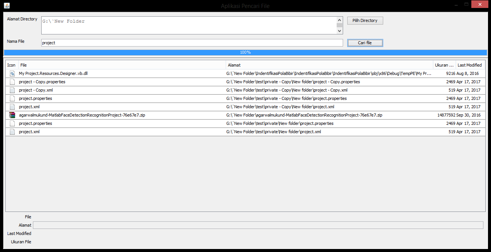This screenshot has height=252, width=491.
Task: Click the Alamat detail field at bottom
Action: point(258,225)
